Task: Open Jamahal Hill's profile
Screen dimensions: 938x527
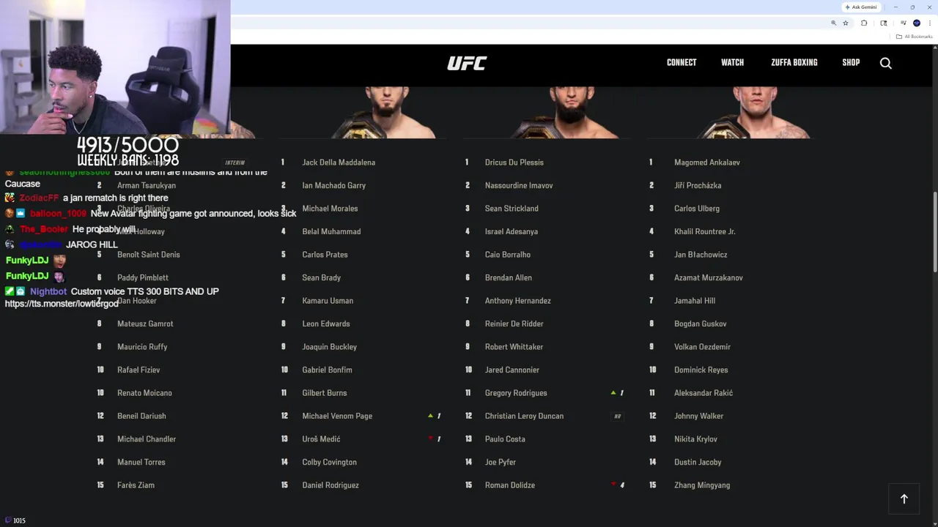Action: [x=694, y=301]
